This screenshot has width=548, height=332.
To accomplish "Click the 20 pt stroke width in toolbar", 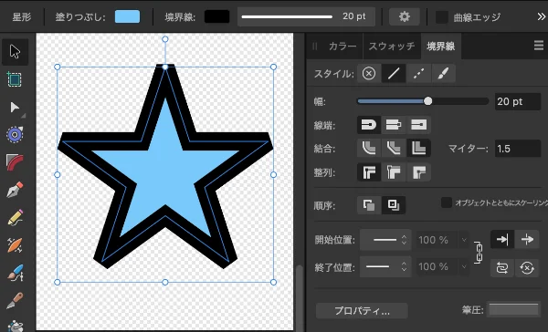I will click(x=354, y=16).
